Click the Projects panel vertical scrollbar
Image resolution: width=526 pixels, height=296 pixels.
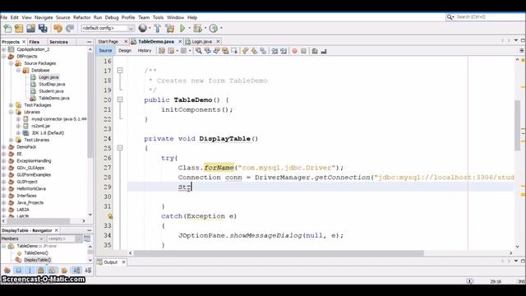(x=90, y=105)
